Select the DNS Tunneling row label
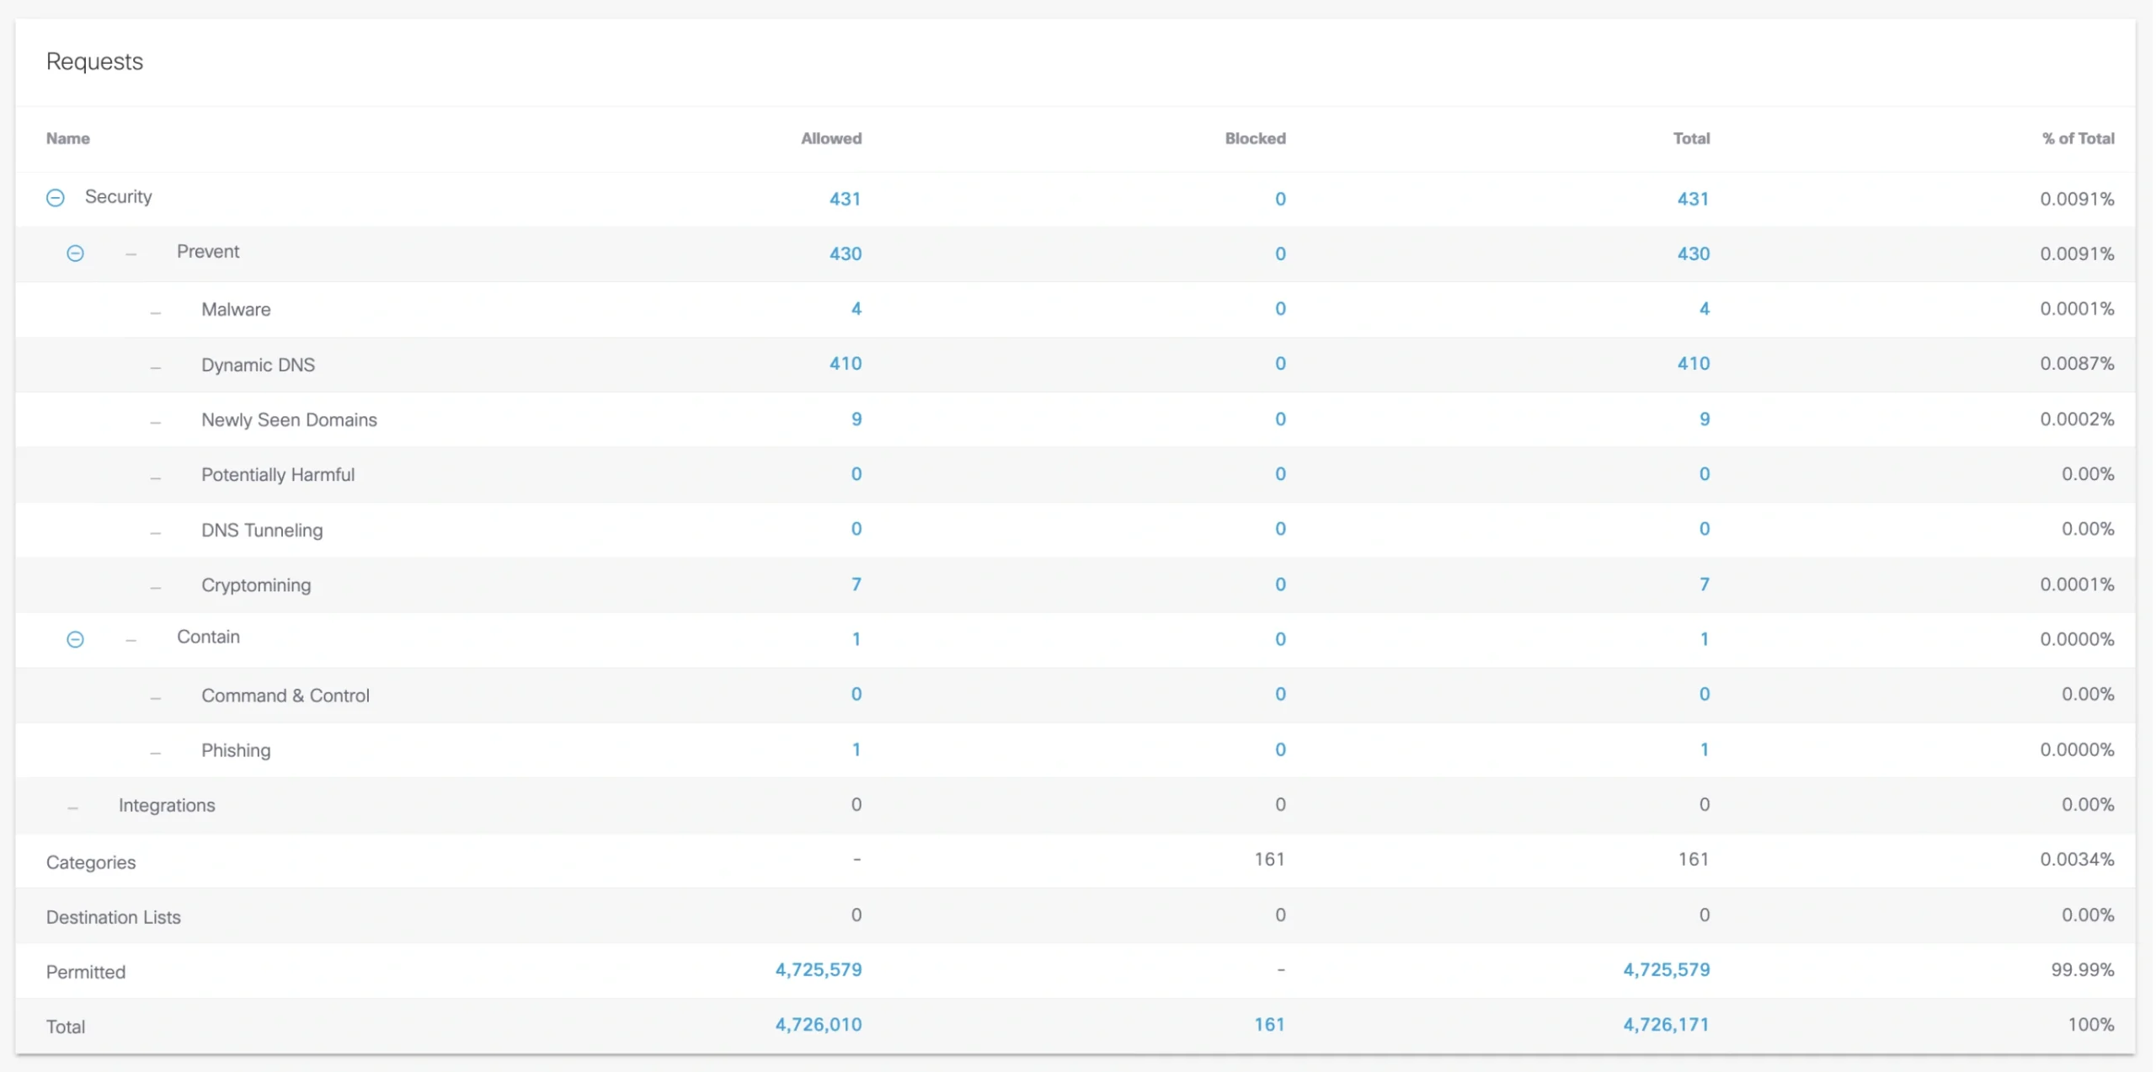This screenshot has height=1072, width=2156. (261, 531)
